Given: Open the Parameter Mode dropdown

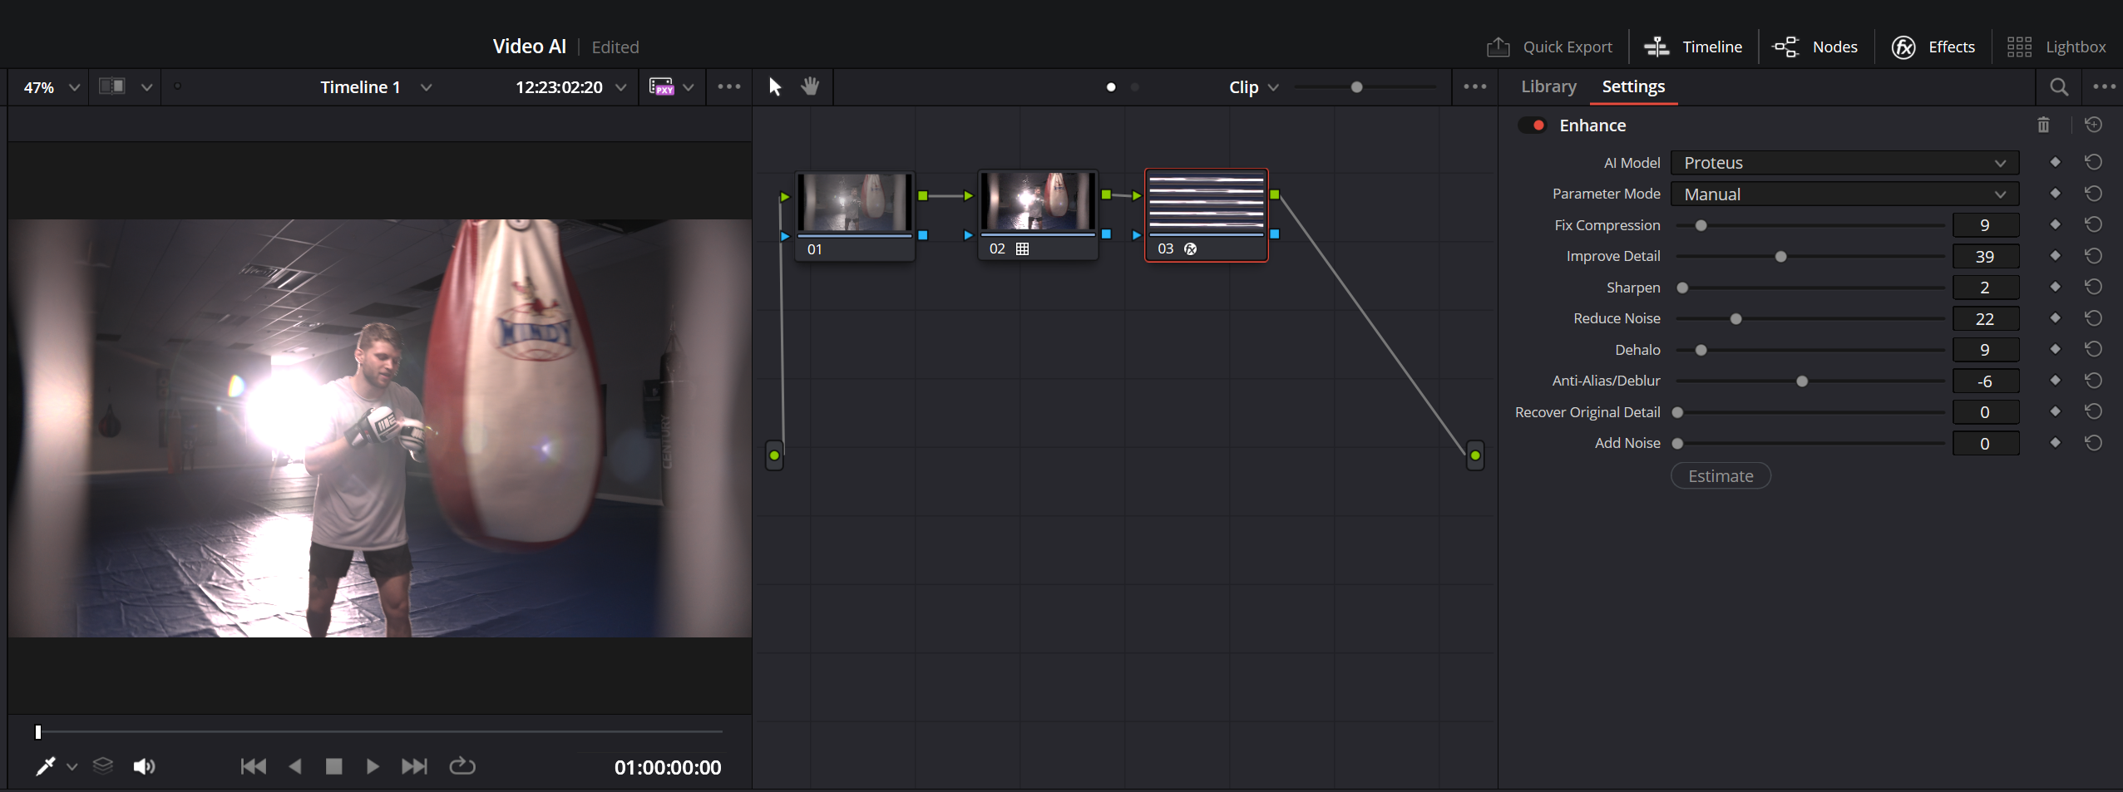Looking at the screenshot, I should (1844, 194).
